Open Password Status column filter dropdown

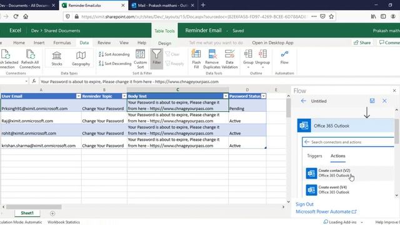tap(263, 96)
